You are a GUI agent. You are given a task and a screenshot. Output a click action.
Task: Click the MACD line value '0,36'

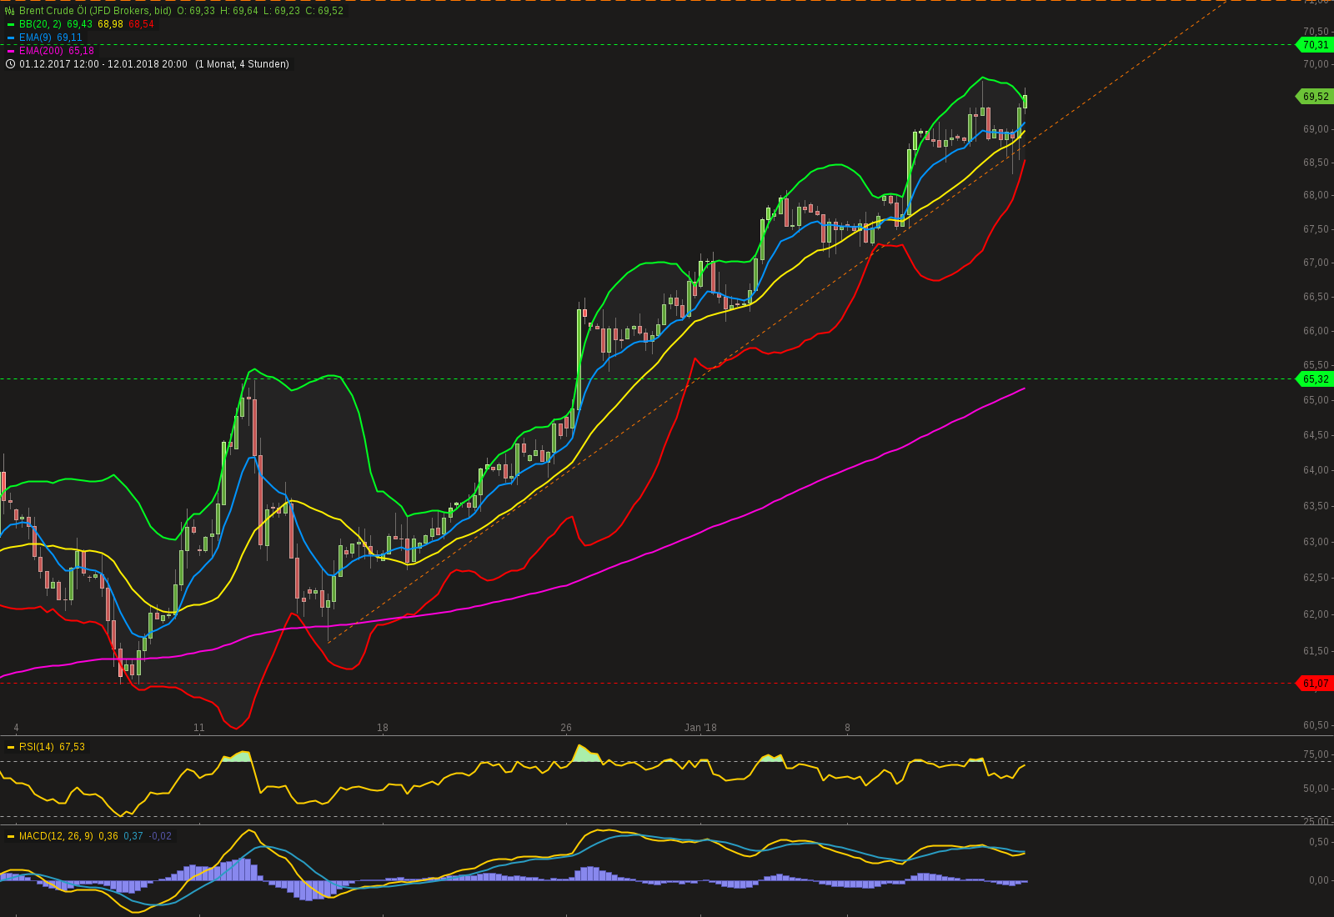108,836
